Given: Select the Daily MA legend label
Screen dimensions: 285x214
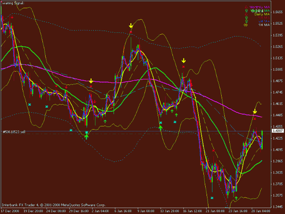Looking at the screenshot, I should [x=262, y=14].
